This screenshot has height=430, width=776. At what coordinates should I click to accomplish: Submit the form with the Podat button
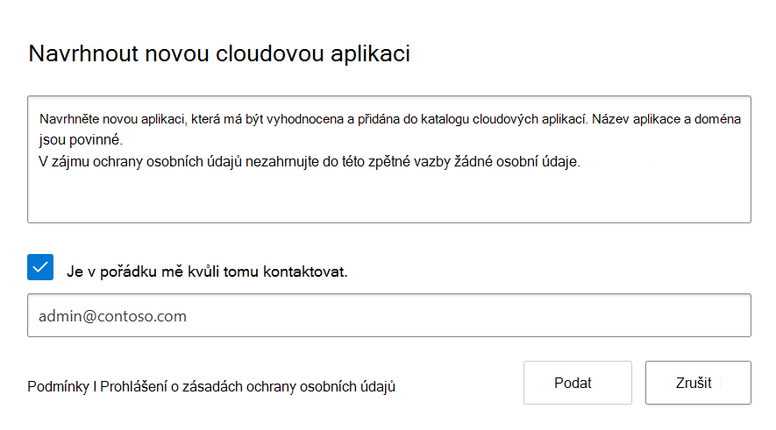(x=578, y=383)
